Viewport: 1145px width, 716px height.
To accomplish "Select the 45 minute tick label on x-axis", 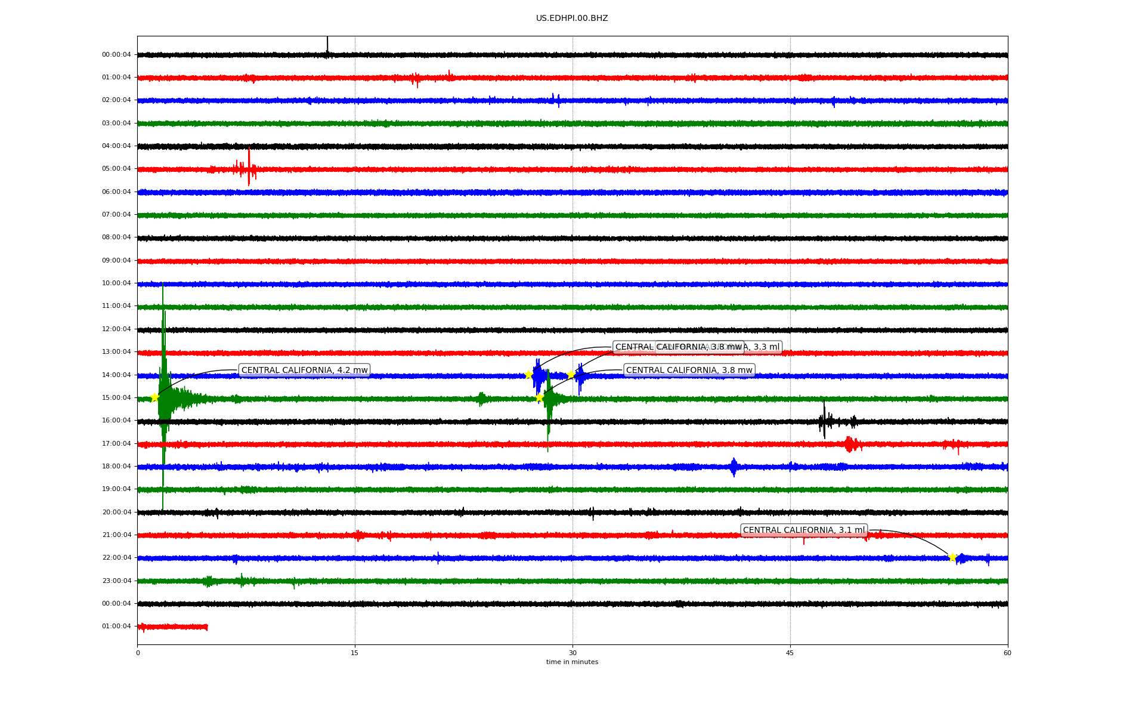I will click(x=790, y=653).
